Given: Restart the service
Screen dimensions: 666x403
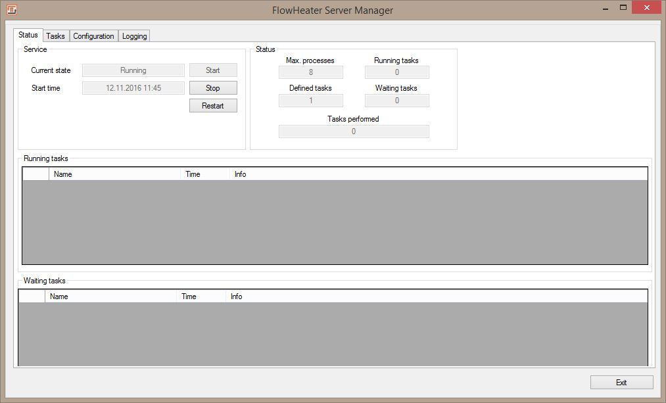Looking at the screenshot, I should coord(213,106).
